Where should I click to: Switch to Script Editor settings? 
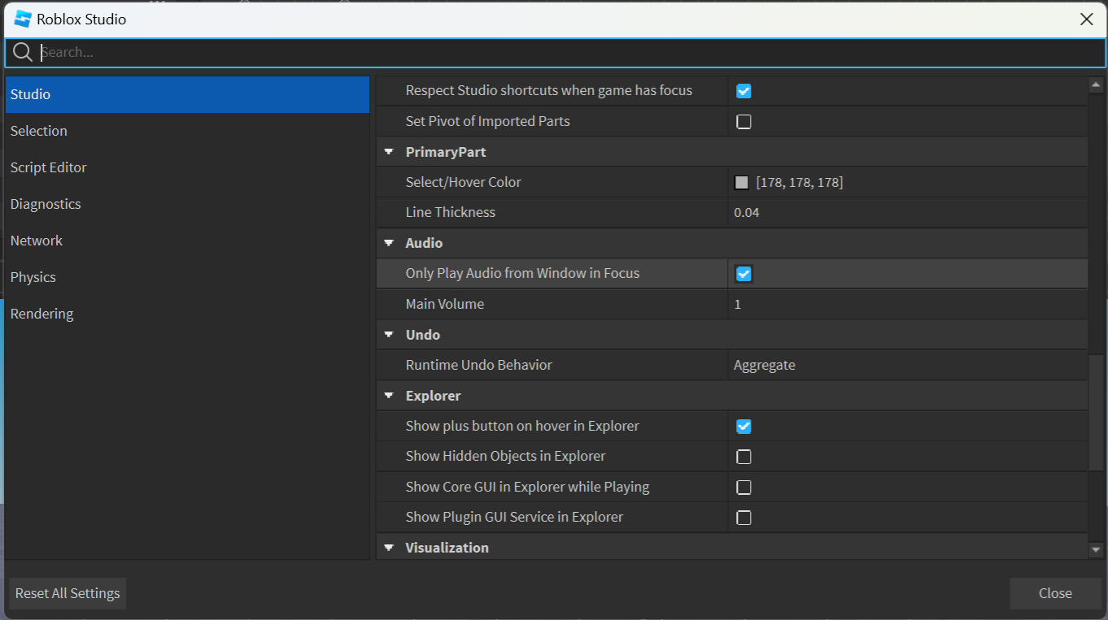[x=187, y=167]
